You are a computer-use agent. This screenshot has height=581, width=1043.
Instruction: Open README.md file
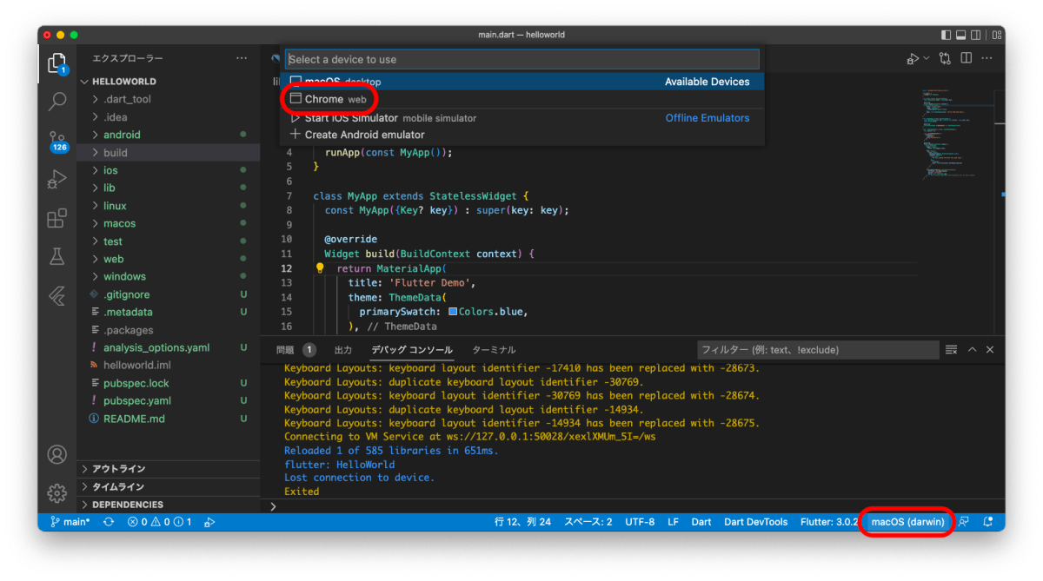tap(134, 419)
